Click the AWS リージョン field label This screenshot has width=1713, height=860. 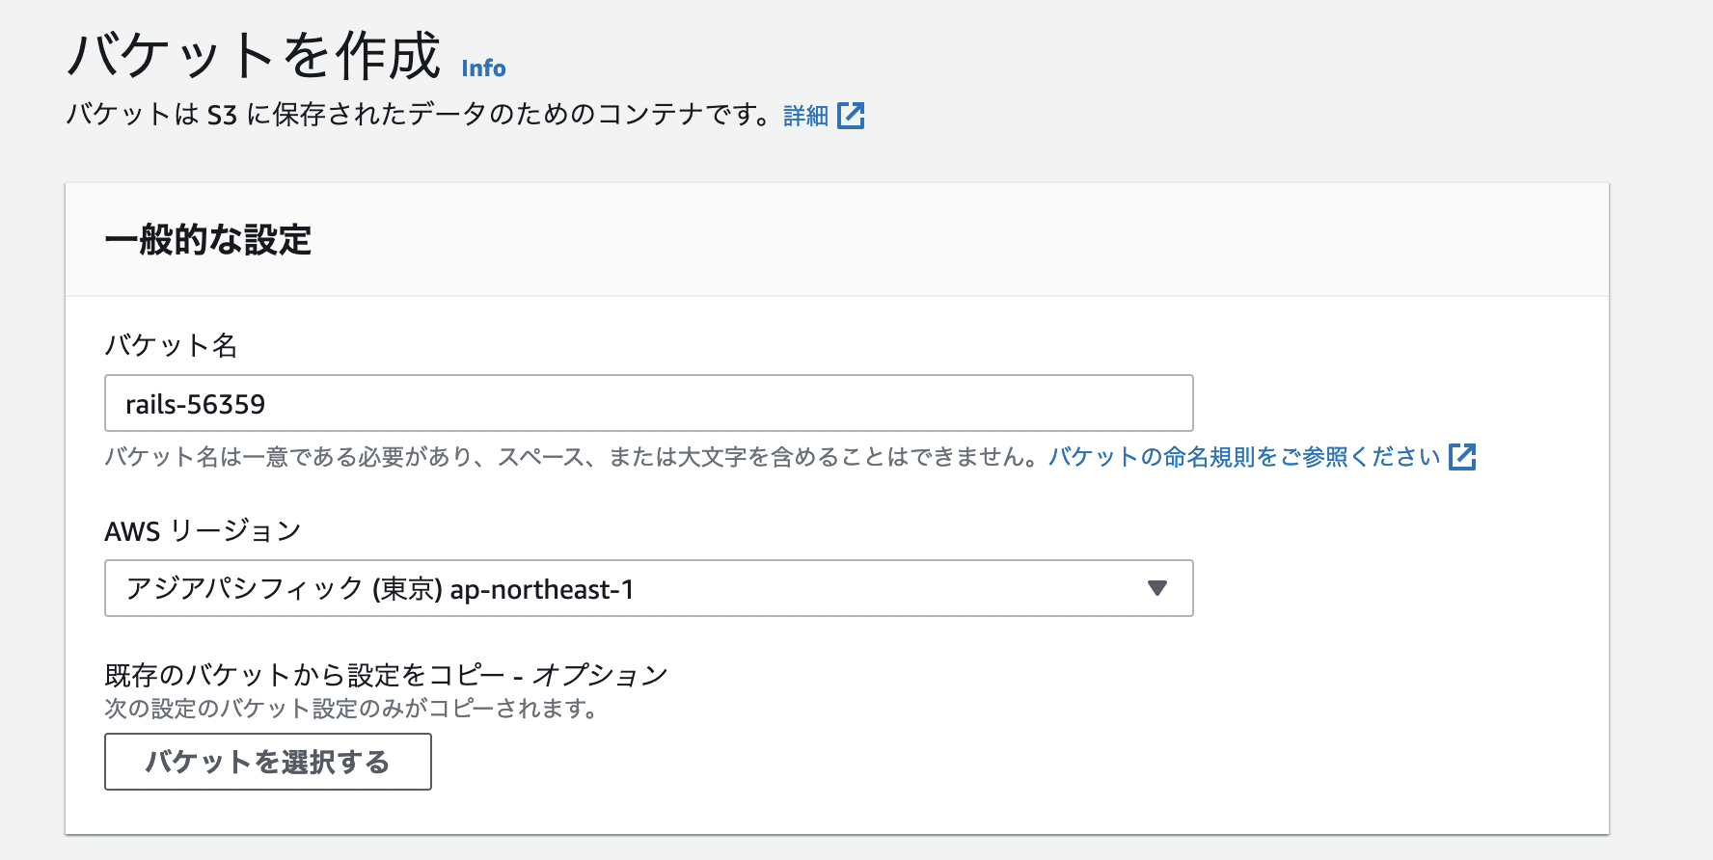coord(203,531)
